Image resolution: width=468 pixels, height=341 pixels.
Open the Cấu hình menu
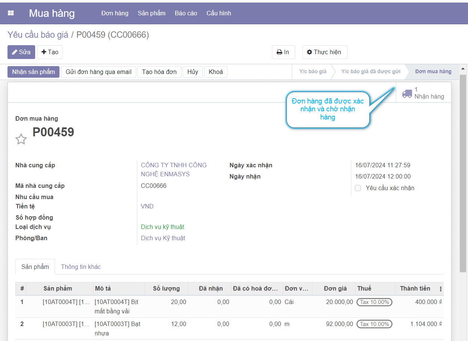218,13
